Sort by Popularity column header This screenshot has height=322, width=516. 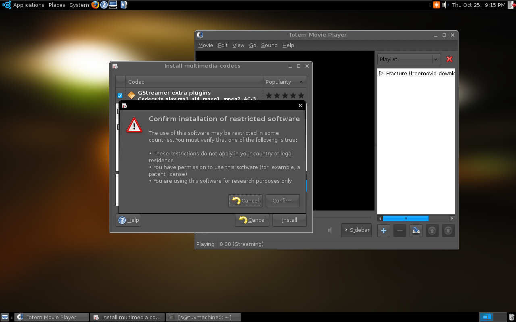pos(285,82)
